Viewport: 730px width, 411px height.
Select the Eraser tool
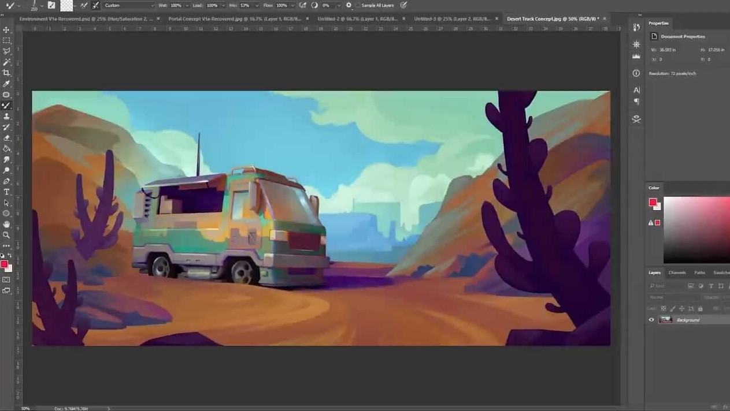pyautogui.click(x=6, y=138)
